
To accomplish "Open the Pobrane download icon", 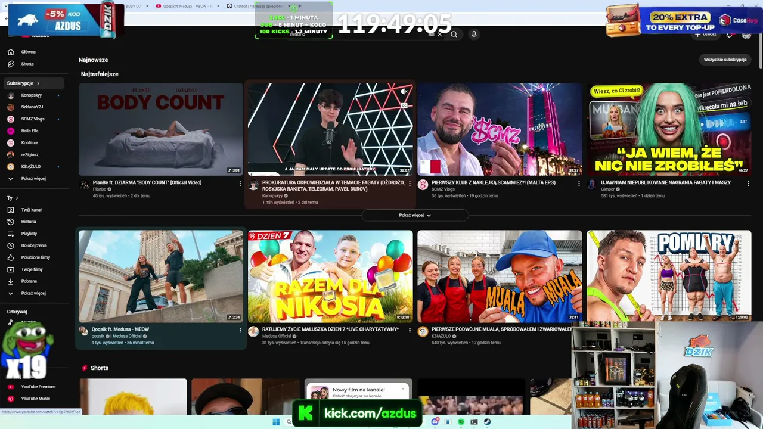I will [11, 281].
